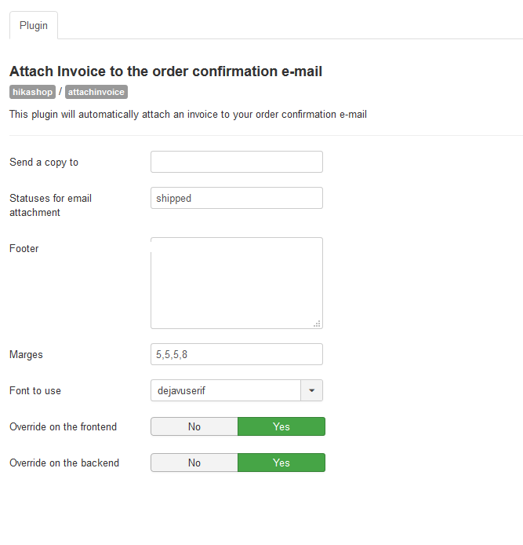523x545 pixels.
Task: Click the attachinvoice label badge
Action: [x=96, y=92]
